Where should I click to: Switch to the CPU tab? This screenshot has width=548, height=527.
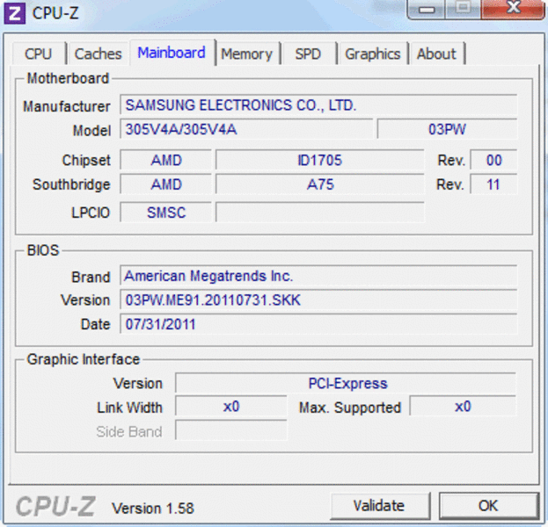(x=39, y=54)
